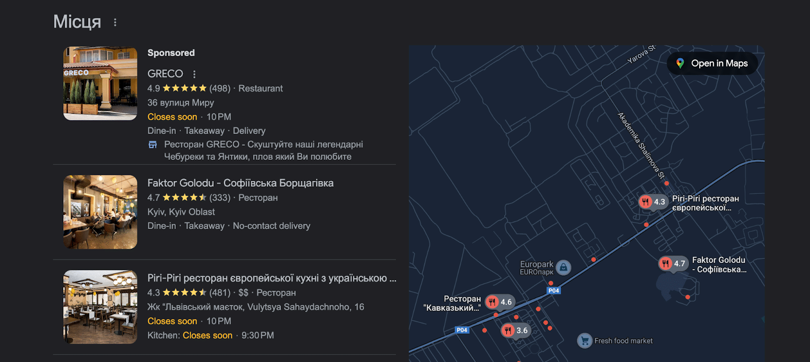Open the Місця section three-dot menu
Image resolution: width=810 pixels, height=362 pixels.
(115, 22)
